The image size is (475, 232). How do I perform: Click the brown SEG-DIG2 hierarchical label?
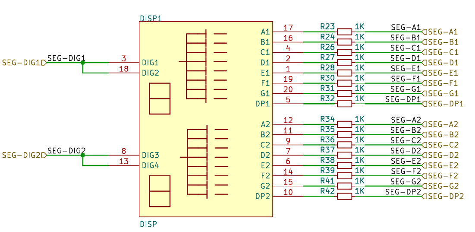(23, 155)
